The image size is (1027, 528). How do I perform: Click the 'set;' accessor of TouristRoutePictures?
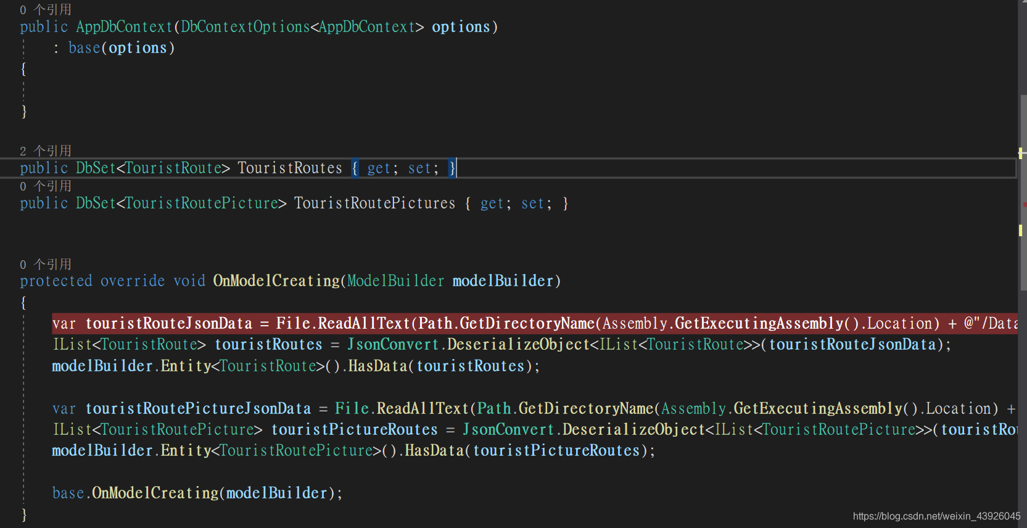tap(537, 204)
